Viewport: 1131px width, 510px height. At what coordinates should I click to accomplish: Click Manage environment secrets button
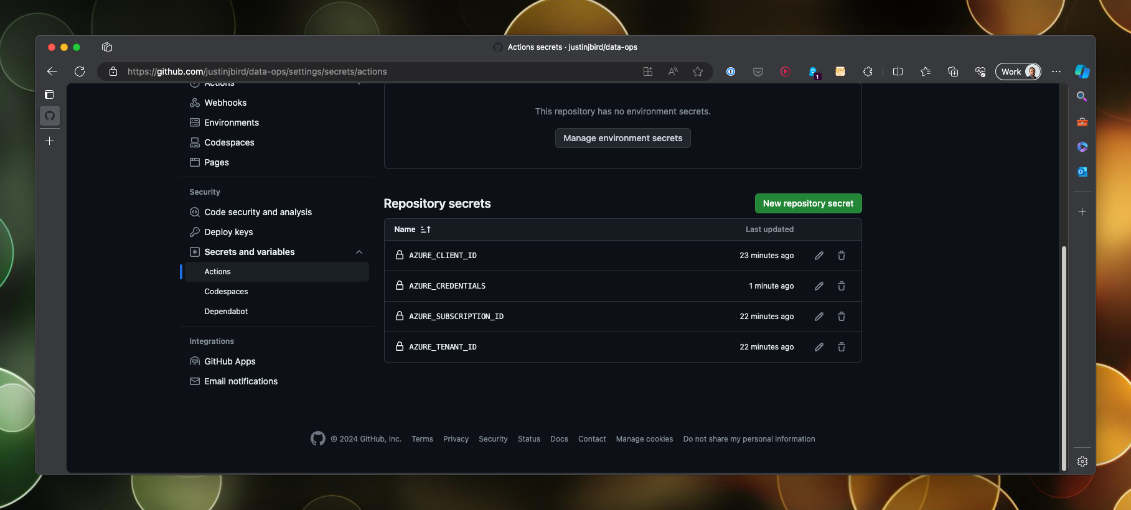tap(622, 138)
